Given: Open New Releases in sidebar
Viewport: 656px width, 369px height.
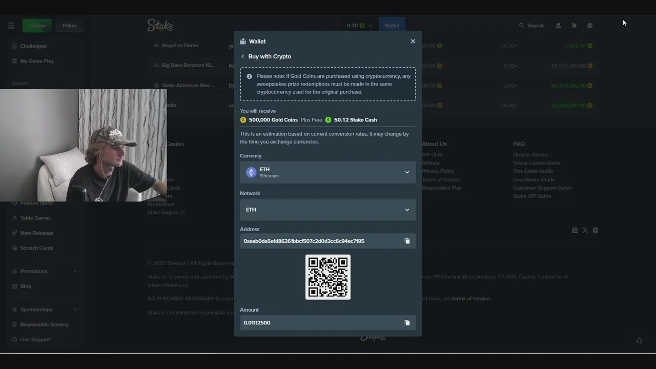Looking at the screenshot, I should point(37,233).
